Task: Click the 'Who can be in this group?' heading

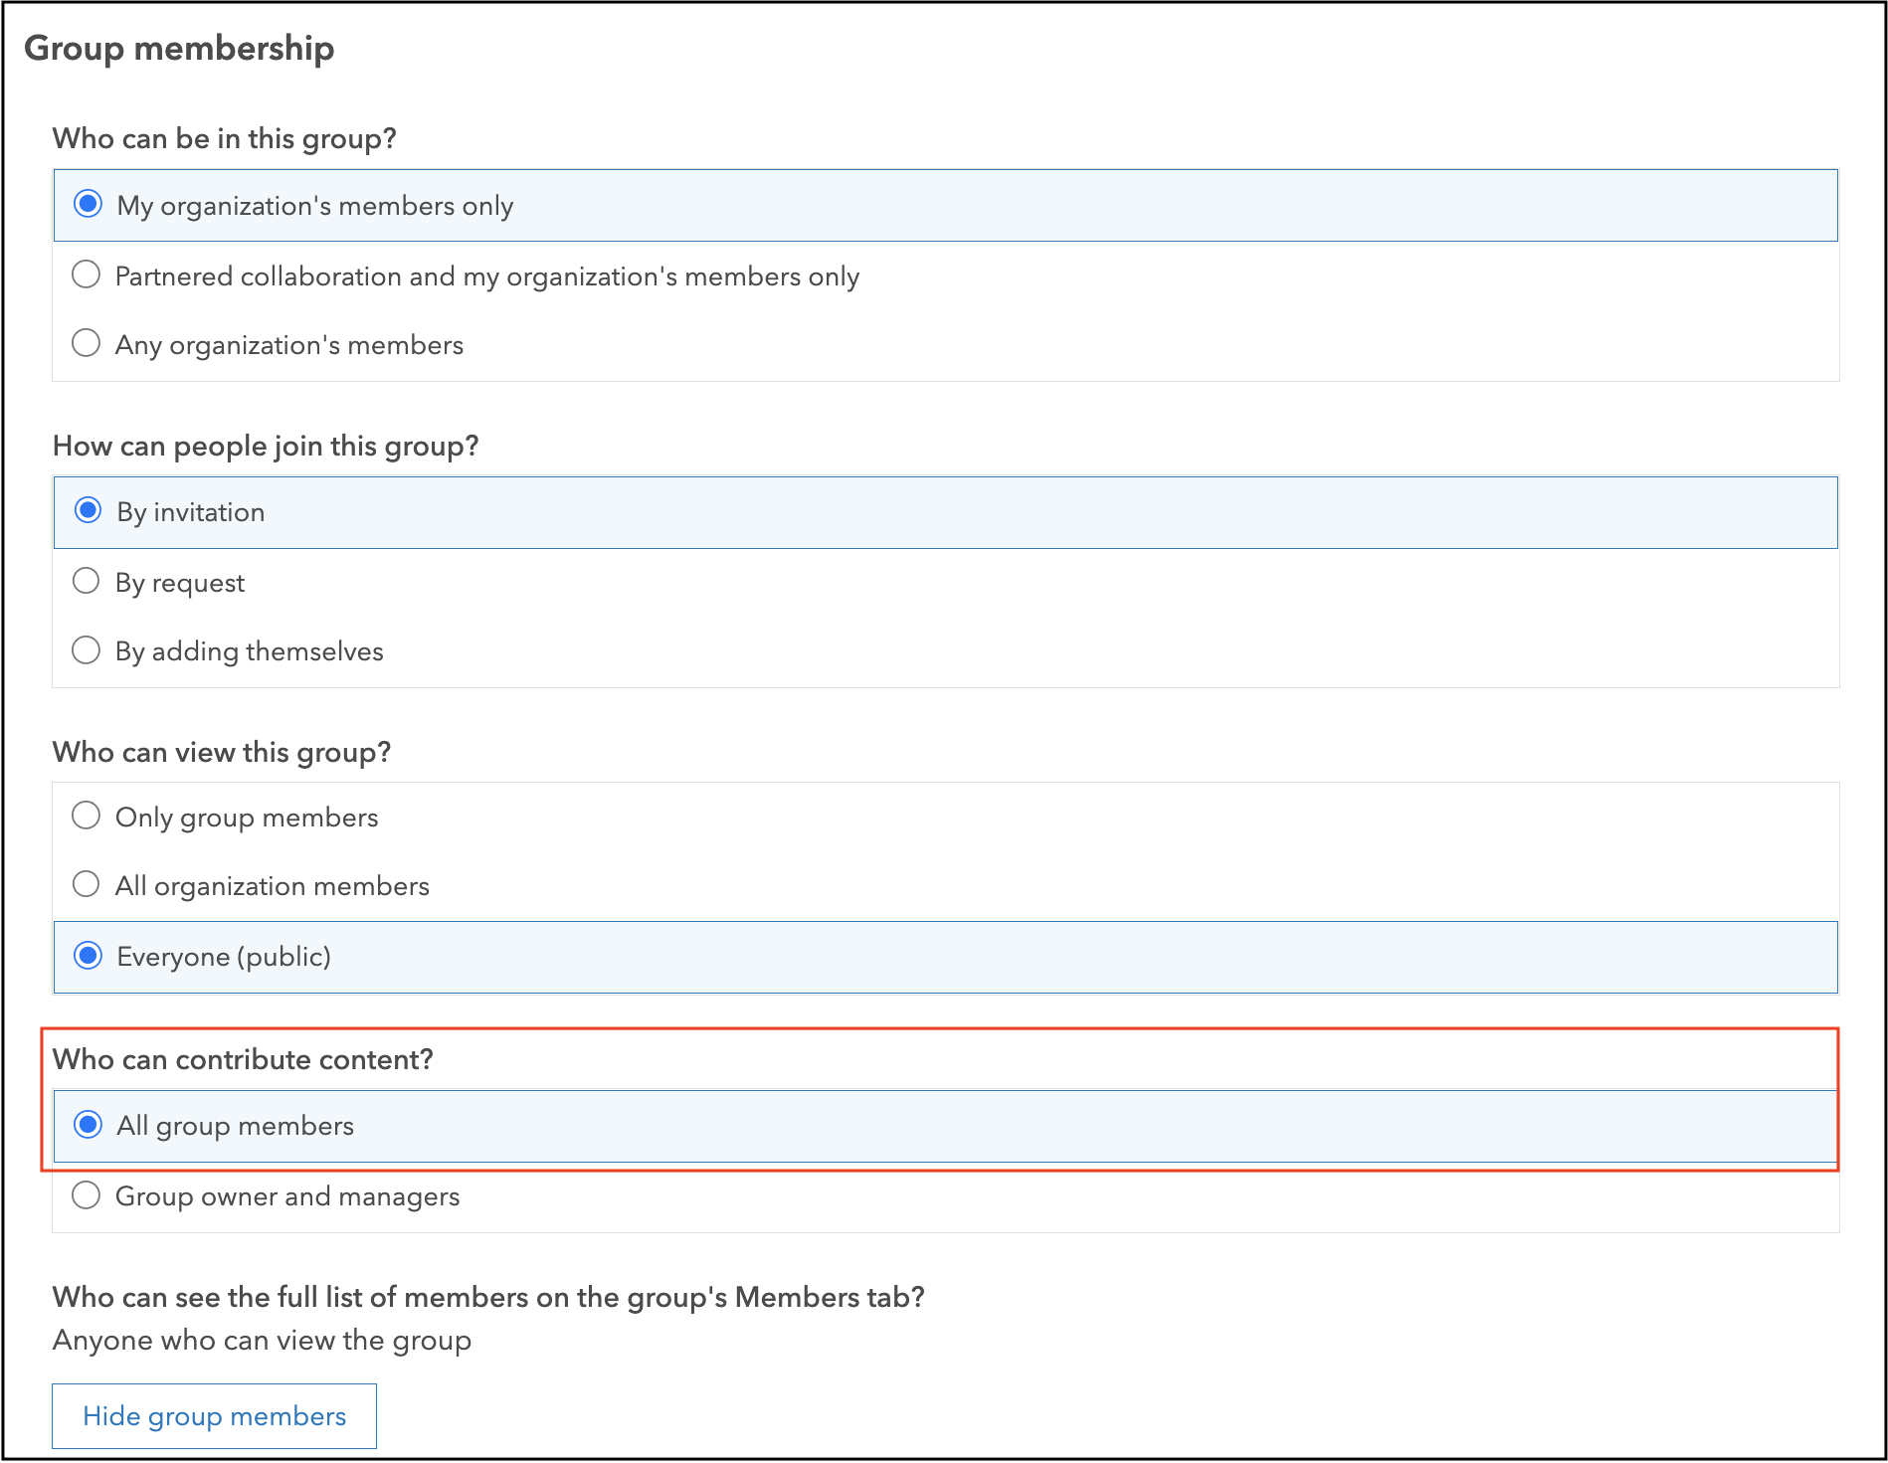Action: coord(225,138)
